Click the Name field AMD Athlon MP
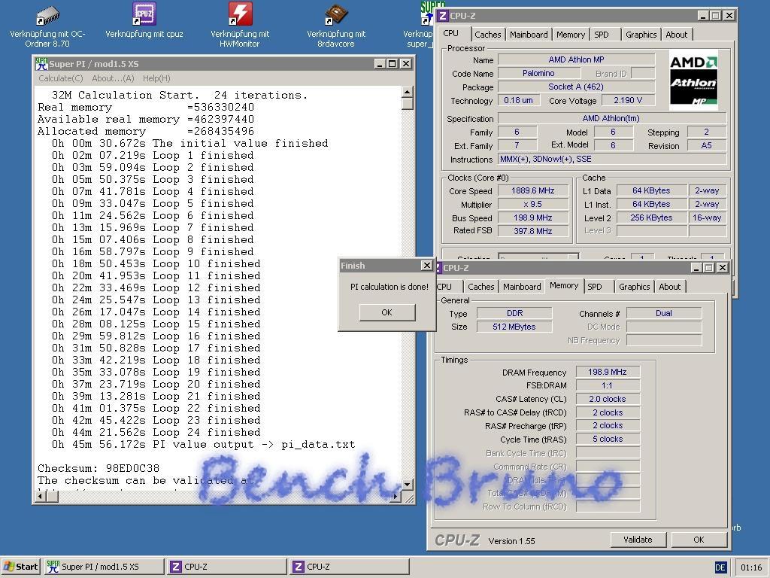Image resolution: width=770 pixels, height=578 pixels. click(576, 59)
